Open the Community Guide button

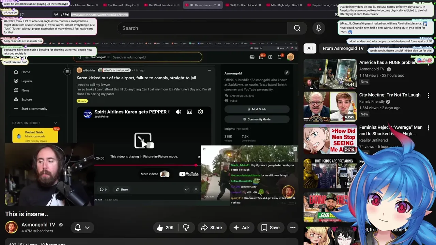pyautogui.click(x=257, y=119)
